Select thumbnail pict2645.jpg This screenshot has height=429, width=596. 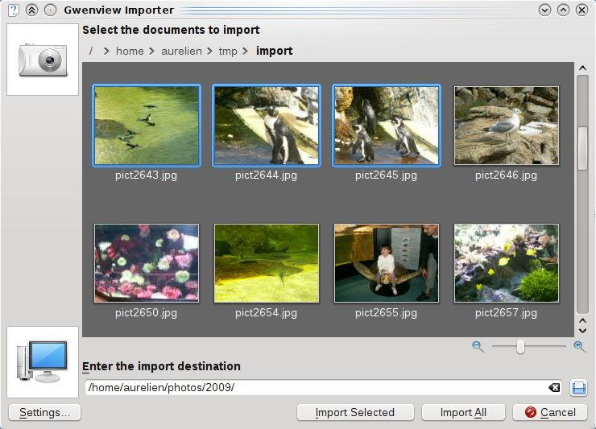(387, 126)
